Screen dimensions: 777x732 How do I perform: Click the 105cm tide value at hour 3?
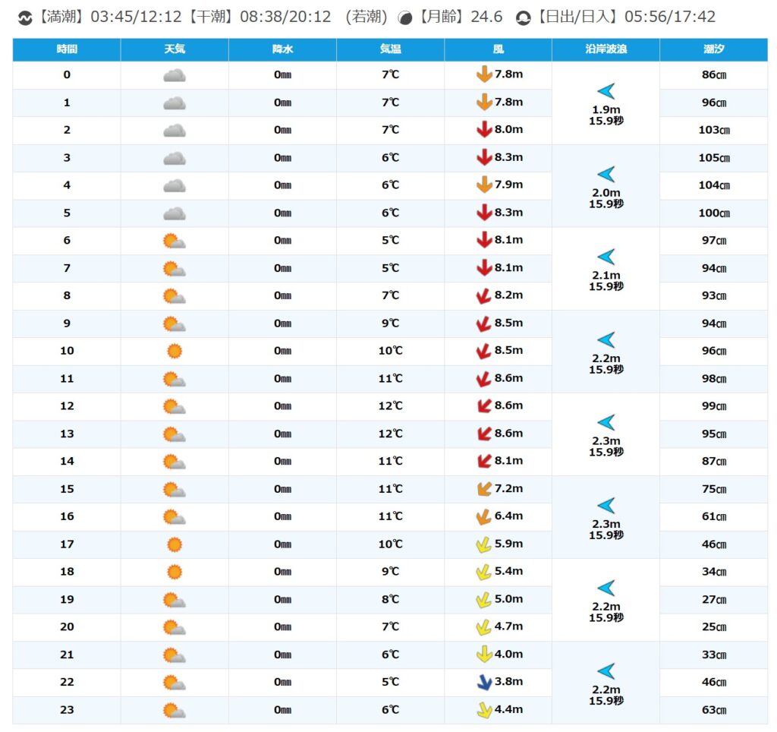(713, 158)
